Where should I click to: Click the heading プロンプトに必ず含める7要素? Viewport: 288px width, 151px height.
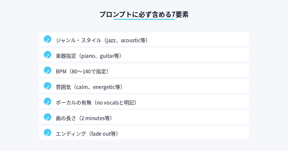coord(144,14)
